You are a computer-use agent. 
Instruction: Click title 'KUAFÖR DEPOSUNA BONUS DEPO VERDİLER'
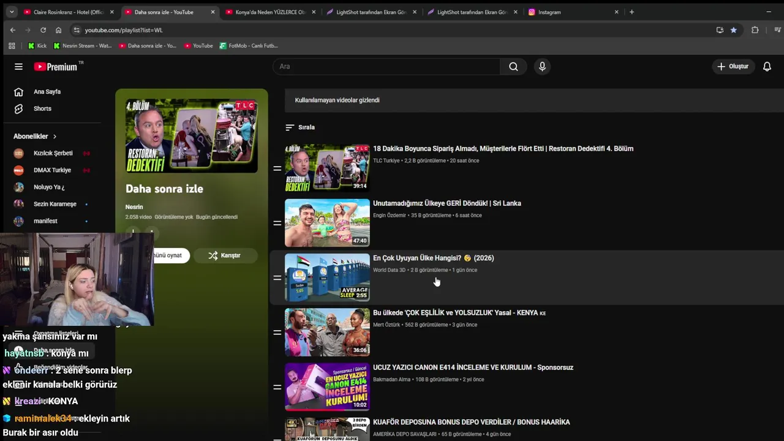(x=471, y=422)
